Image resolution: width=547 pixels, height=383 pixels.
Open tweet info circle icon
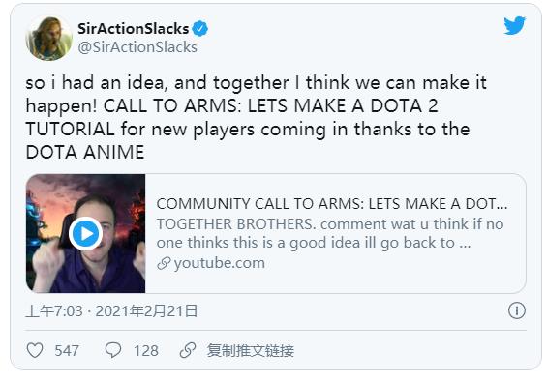(517, 310)
